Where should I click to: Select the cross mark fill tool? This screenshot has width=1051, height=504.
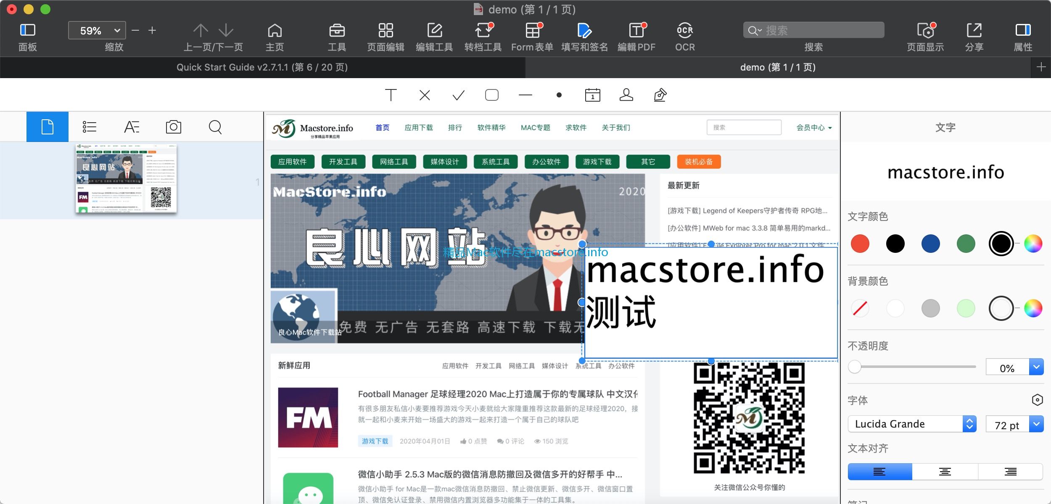click(425, 95)
